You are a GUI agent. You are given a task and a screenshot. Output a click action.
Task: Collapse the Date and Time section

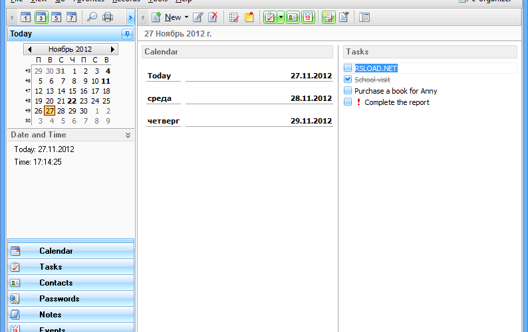(128, 135)
